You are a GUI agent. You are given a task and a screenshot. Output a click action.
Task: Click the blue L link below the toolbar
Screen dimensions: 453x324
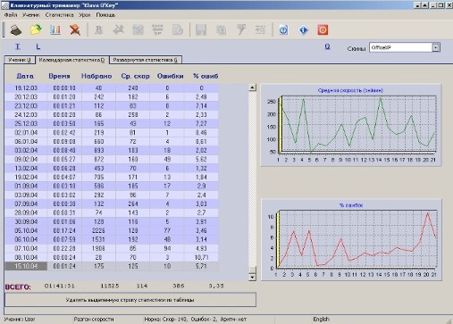pos(38,46)
